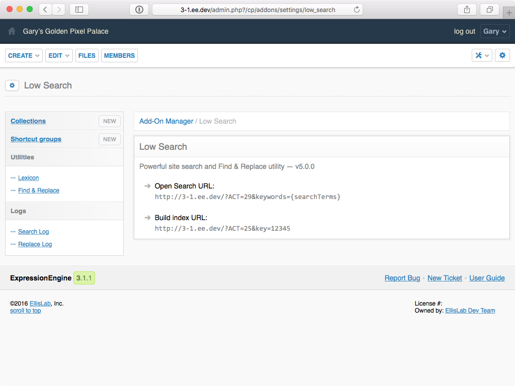Open the EllisLab Dev Team owner link
Image resolution: width=515 pixels, height=386 pixels.
[470, 311]
